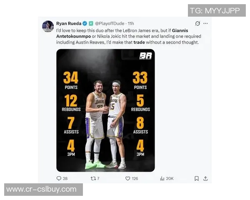
Task: Click bold Giannis Antetokounmpo text
Action: coord(122,33)
